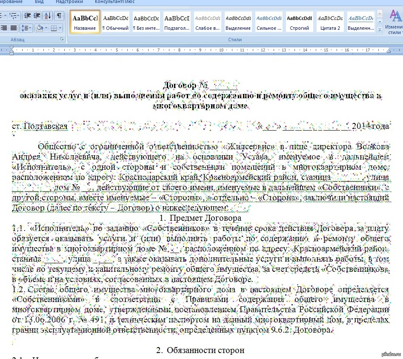Click the Borders icon in Абзац group
Viewport: 403px width, 359px height.
(x=53, y=28)
